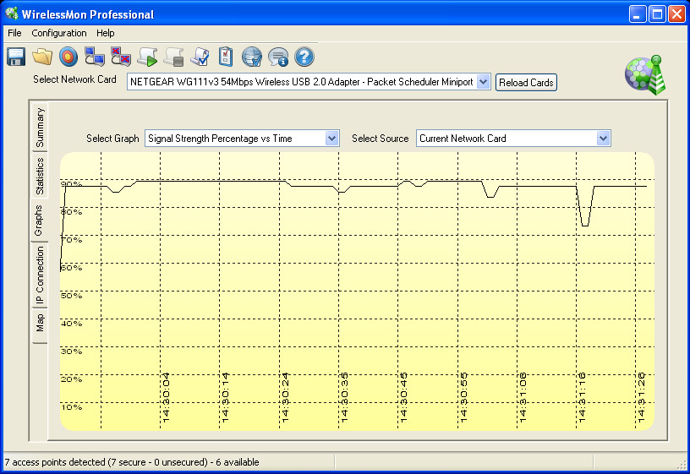Start logging with the green play scroll icon
The image size is (690, 474).
[x=147, y=57]
